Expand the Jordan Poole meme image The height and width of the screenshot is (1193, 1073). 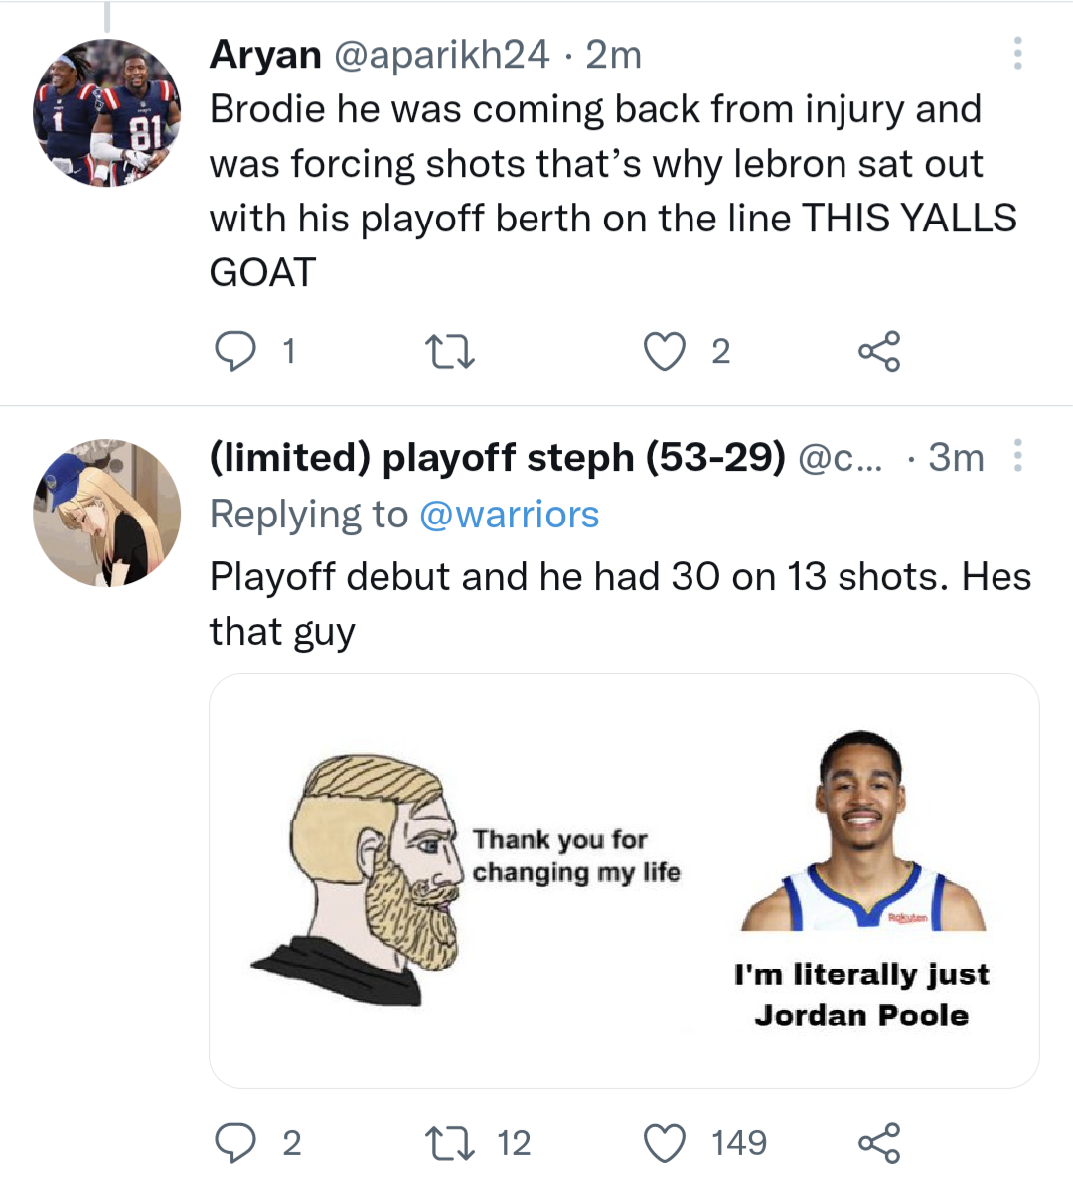click(624, 880)
